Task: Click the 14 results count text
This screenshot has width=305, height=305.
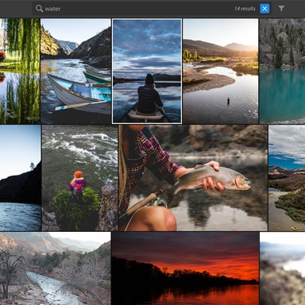Action: click(x=245, y=9)
